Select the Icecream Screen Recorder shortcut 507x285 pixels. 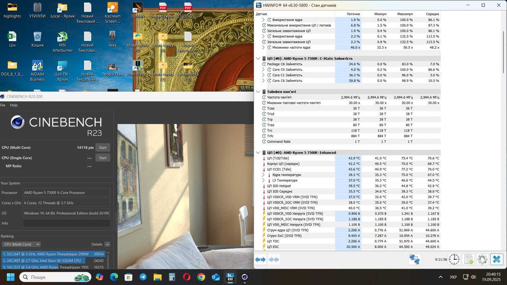pos(113,13)
